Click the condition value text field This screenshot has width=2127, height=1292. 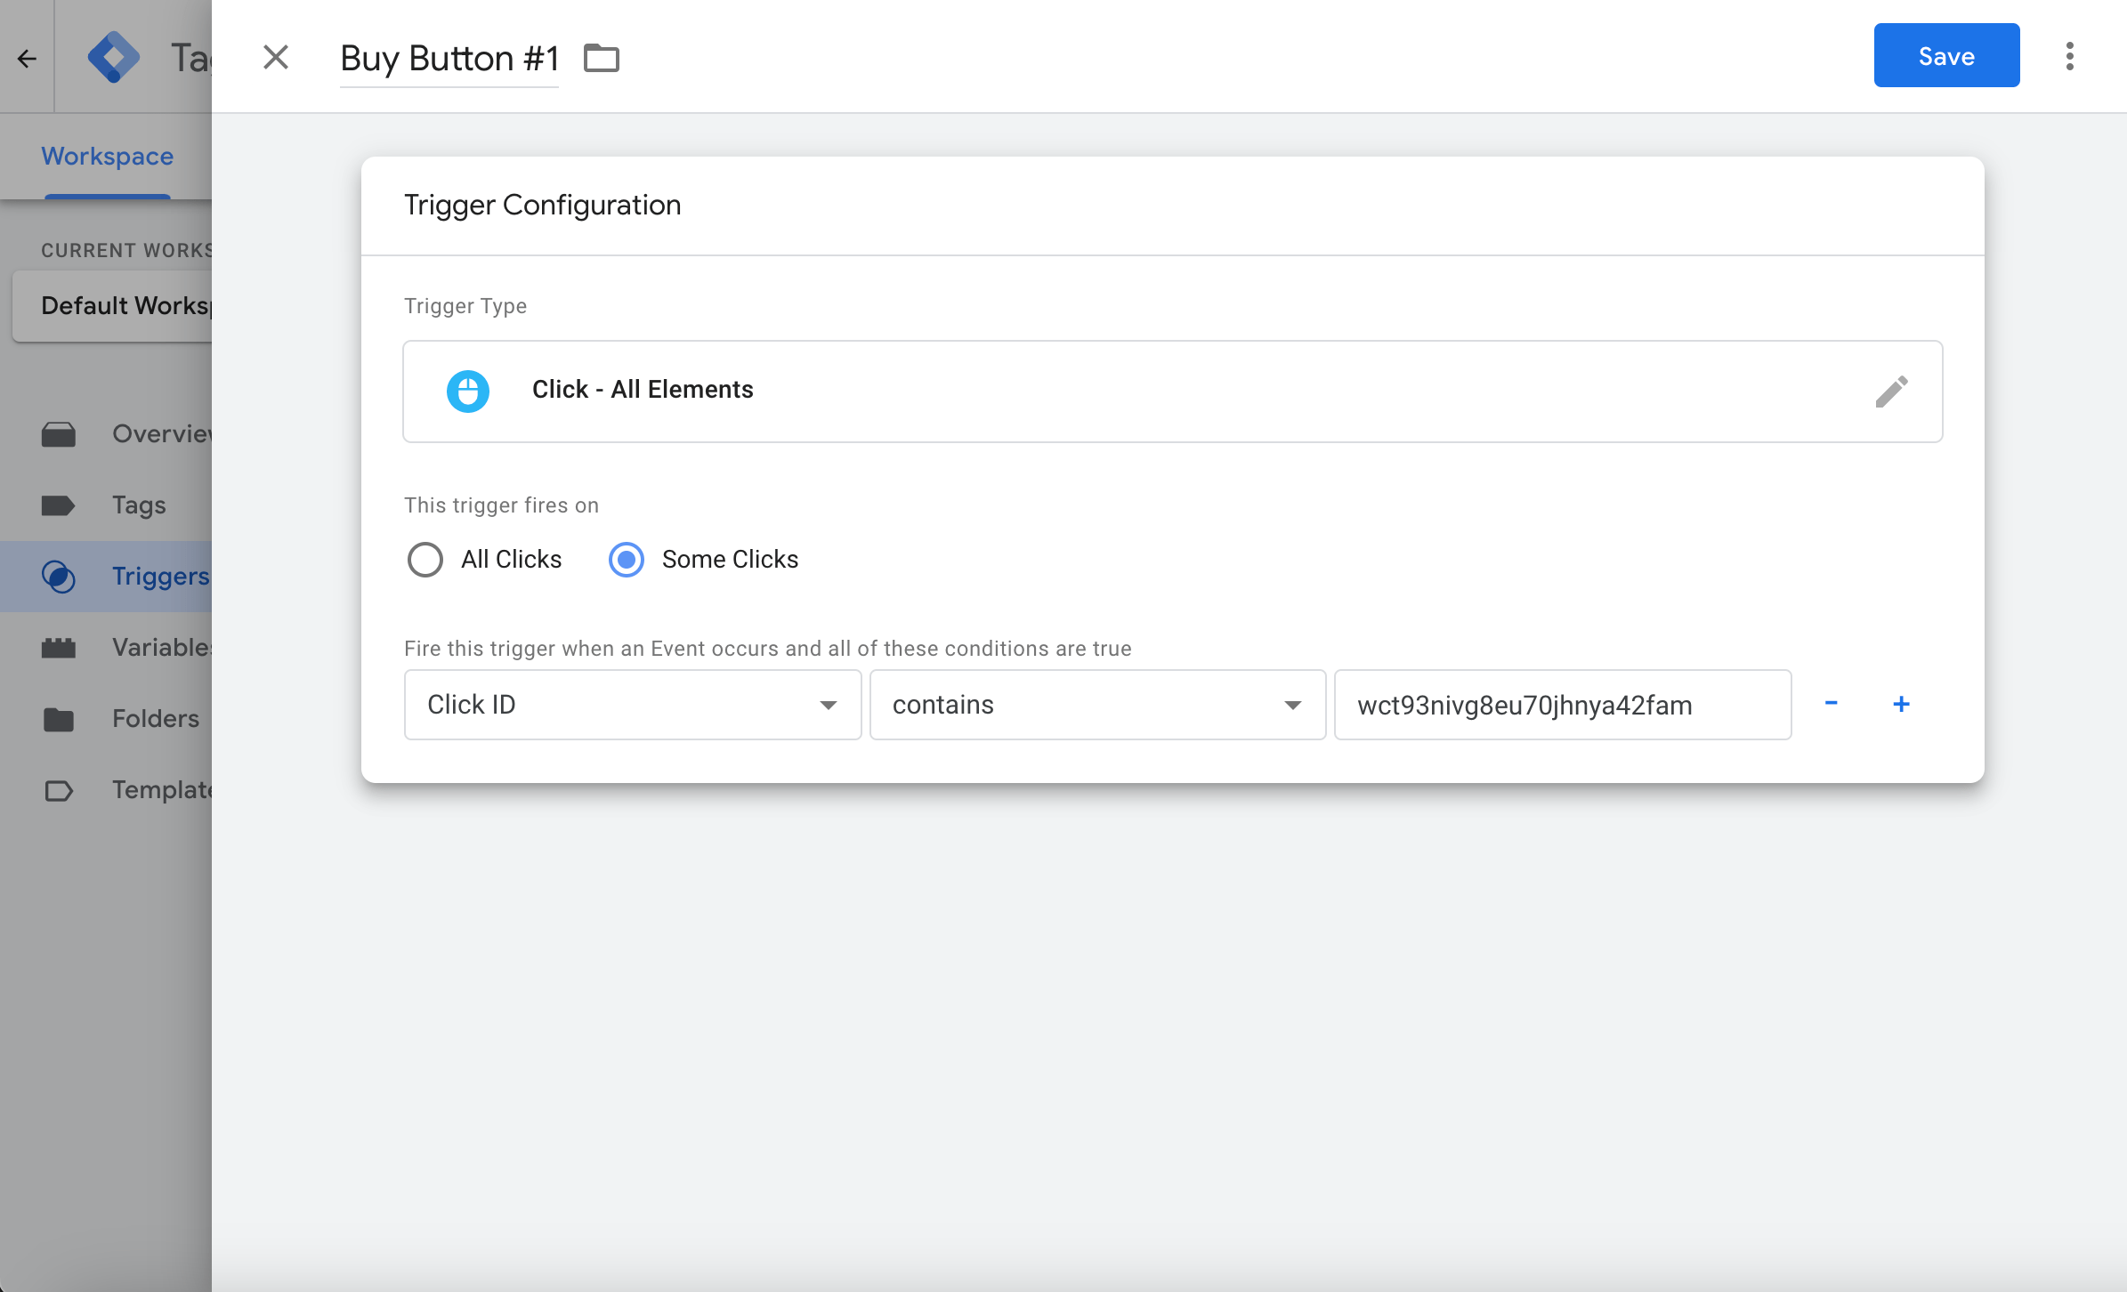1563,705
